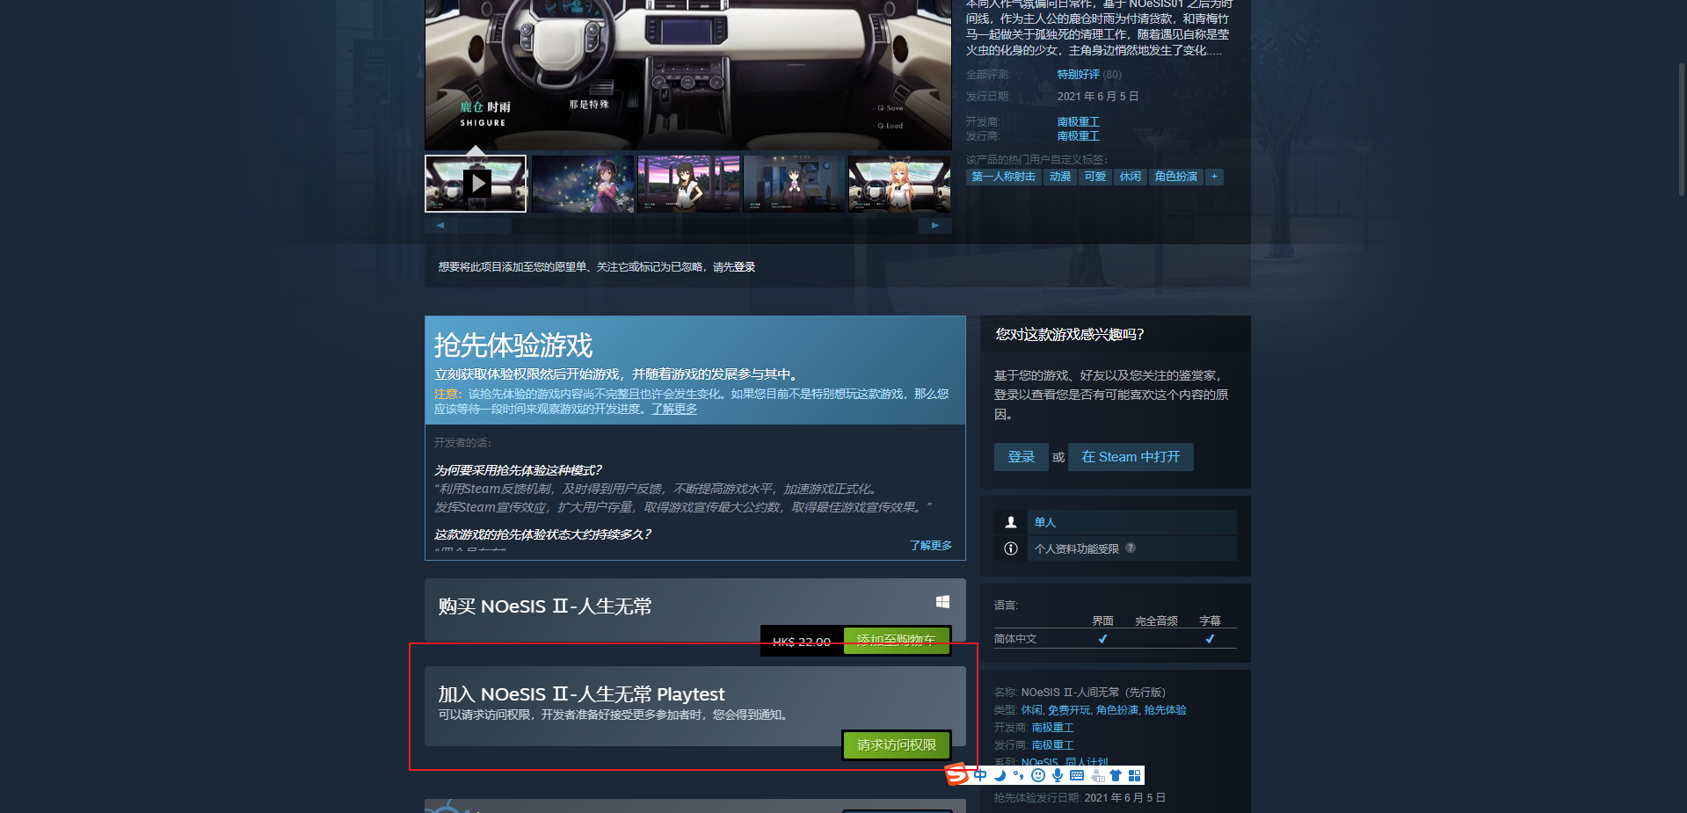Open developer 南极重工 link in top summary
This screenshot has height=813, width=1687.
click(1079, 122)
